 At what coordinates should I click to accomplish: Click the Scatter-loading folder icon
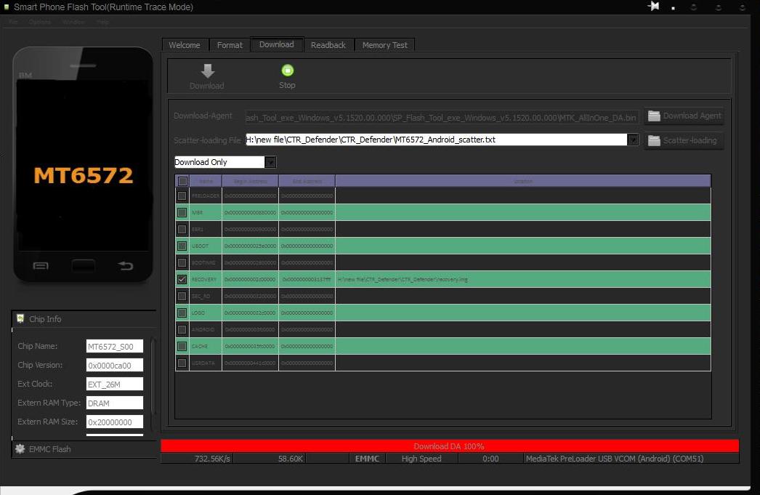(x=654, y=140)
